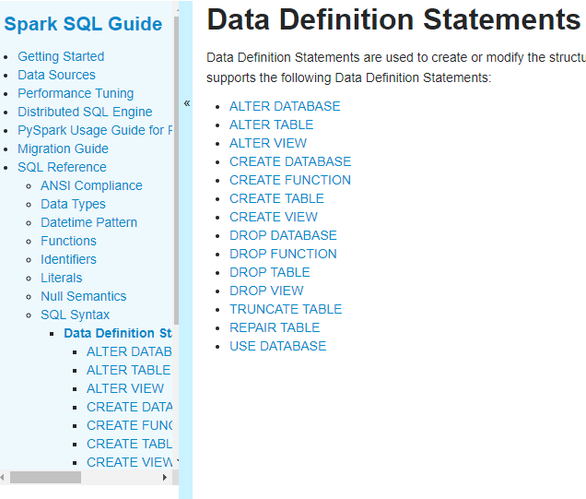
Task: Open CREATE FUNCTION in the main statements list
Action: (x=290, y=180)
